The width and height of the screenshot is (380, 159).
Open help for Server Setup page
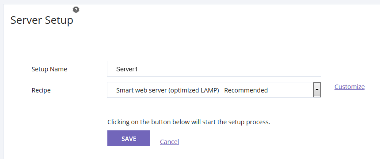click(76, 10)
